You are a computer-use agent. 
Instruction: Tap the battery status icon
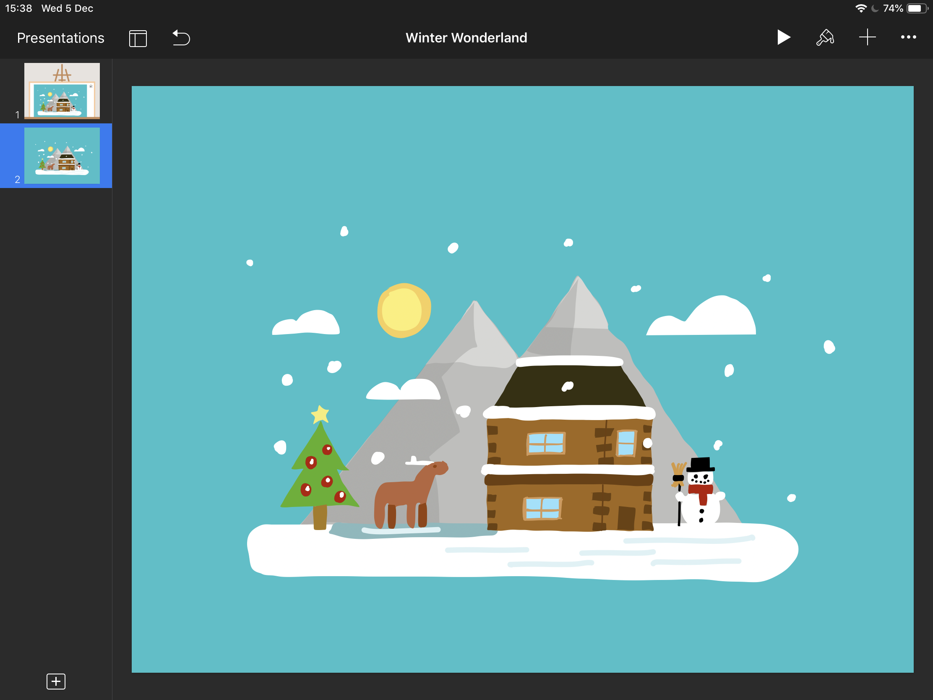pyautogui.click(x=918, y=8)
